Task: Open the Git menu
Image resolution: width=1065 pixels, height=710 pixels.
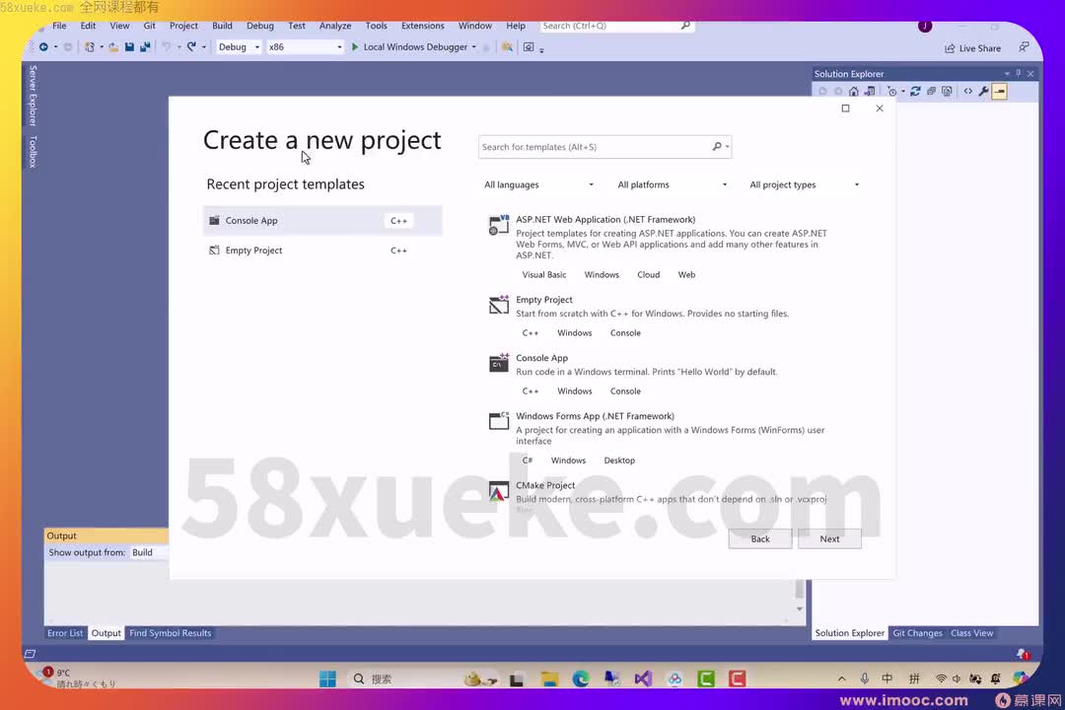Action: pyautogui.click(x=150, y=26)
